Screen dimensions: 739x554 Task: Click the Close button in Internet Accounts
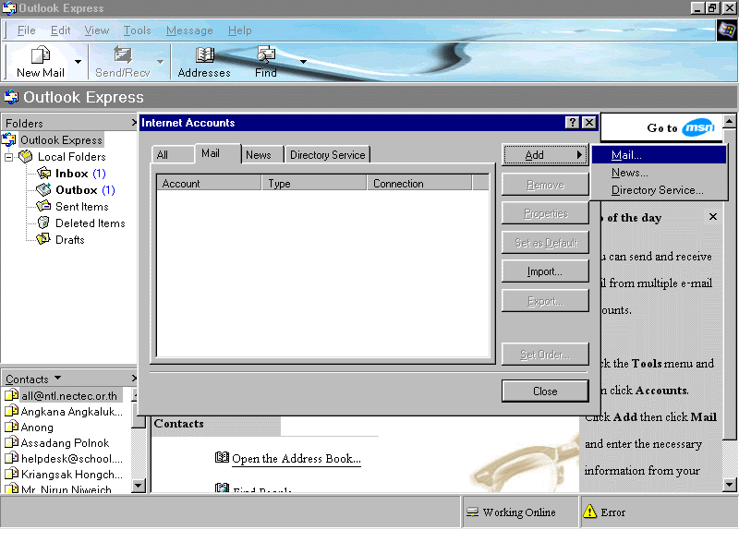(x=545, y=391)
